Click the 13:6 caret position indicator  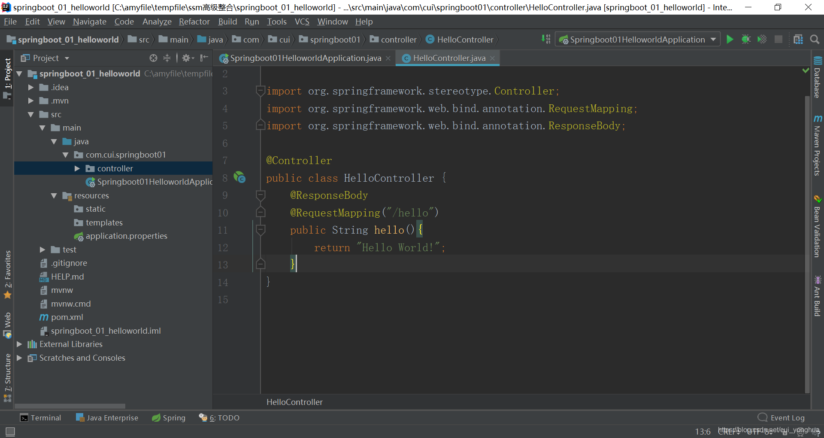tap(703, 431)
